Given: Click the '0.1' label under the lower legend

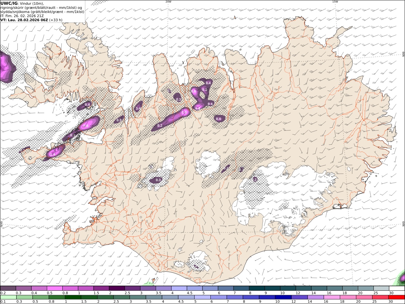Looking at the screenshot, I should [x=3, y=302].
